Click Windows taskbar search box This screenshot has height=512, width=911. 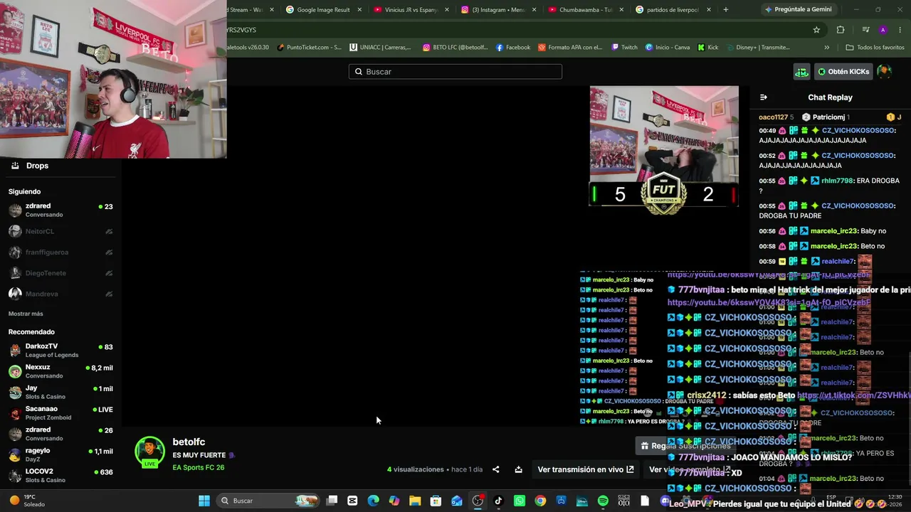click(268, 501)
